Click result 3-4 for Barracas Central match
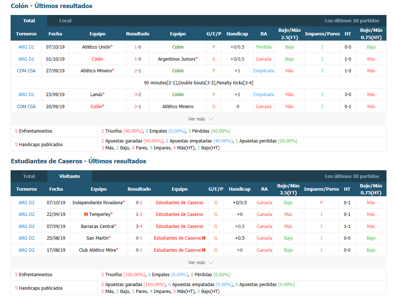The width and height of the screenshot is (396, 297). pos(139,226)
